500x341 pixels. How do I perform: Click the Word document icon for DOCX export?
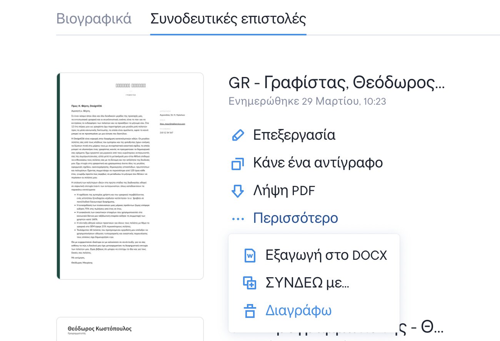[x=250, y=255]
